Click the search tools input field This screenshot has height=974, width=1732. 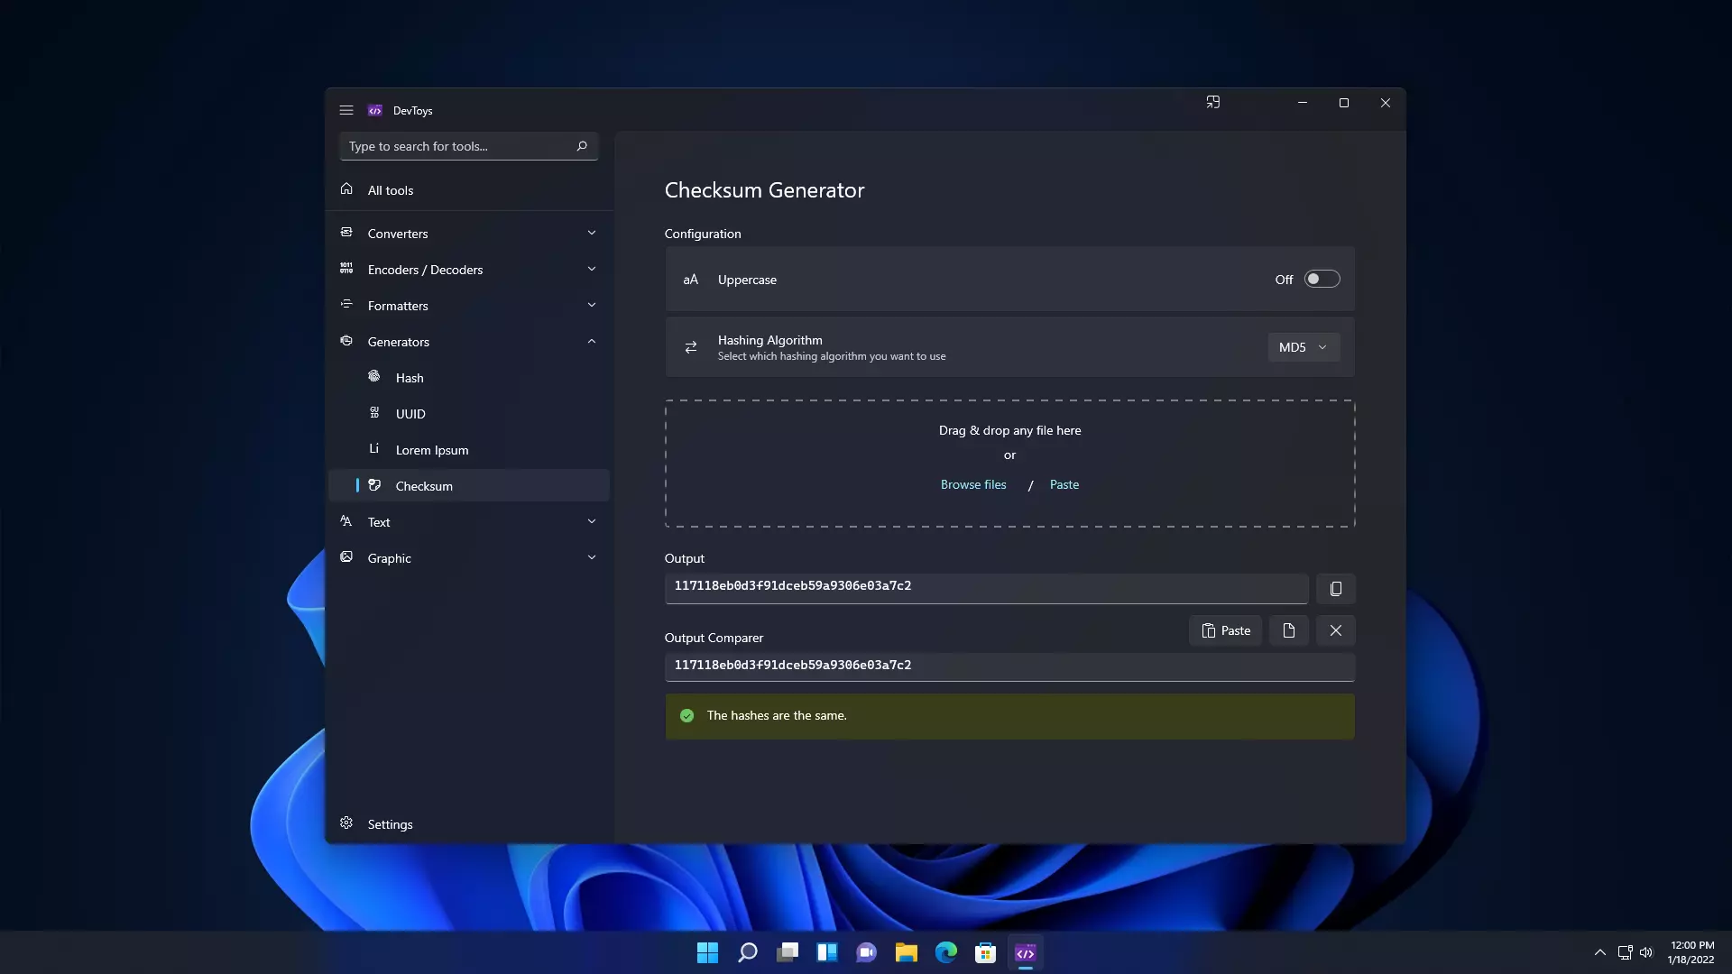coord(465,145)
